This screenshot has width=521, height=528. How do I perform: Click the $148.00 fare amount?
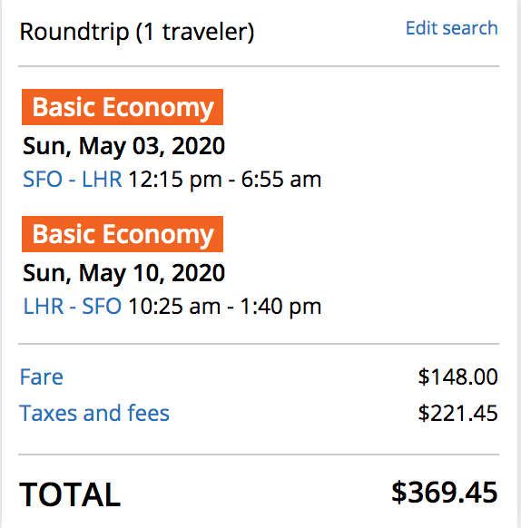[x=457, y=376]
